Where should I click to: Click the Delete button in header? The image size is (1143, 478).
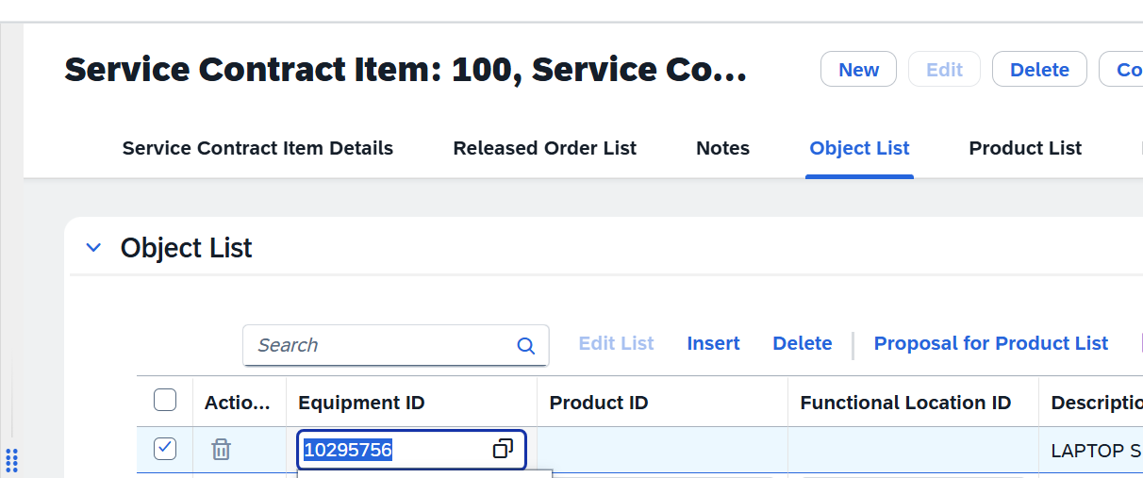[1039, 69]
